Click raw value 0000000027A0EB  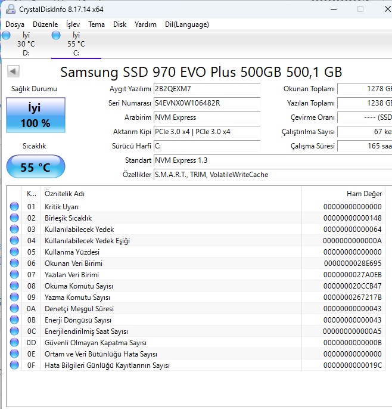tap(353, 275)
